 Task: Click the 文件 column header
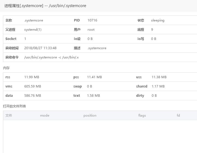click(9, 115)
